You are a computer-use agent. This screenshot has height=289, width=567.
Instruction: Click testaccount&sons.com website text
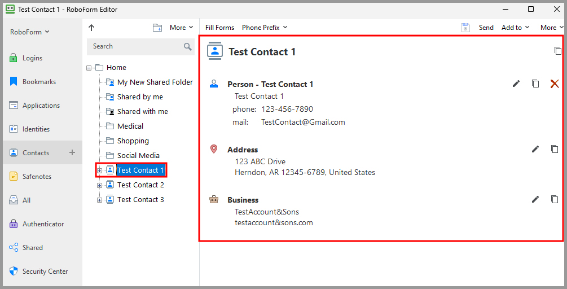click(274, 223)
